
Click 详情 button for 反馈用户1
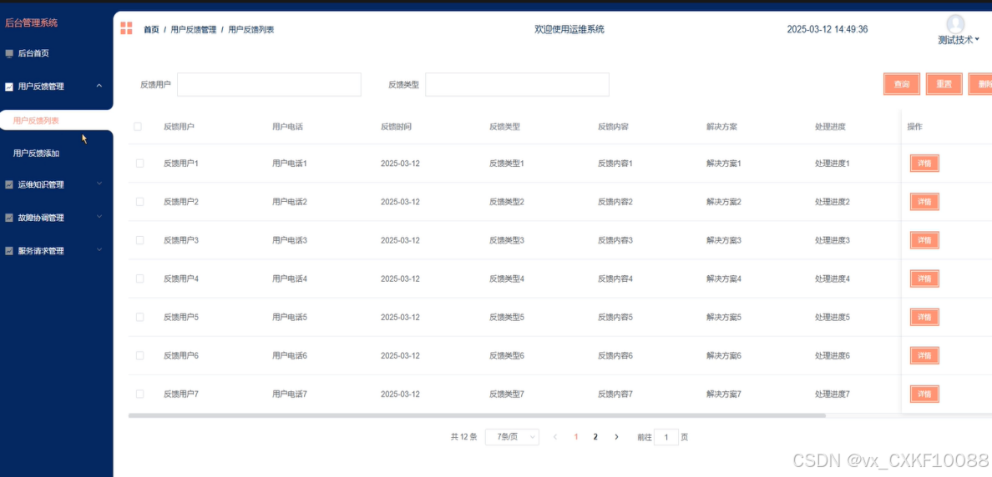[x=924, y=163]
